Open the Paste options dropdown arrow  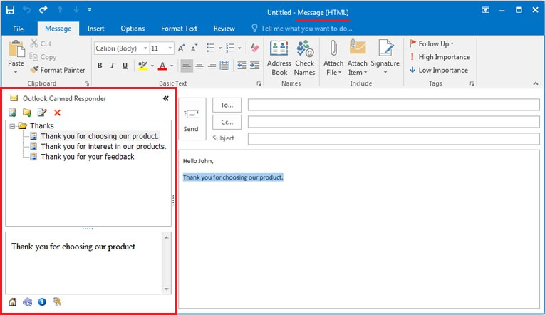click(16, 72)
